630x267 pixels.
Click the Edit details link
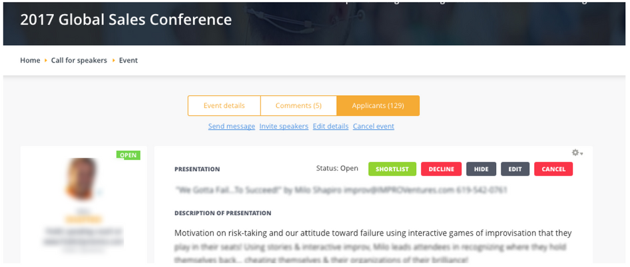point(330,127)
